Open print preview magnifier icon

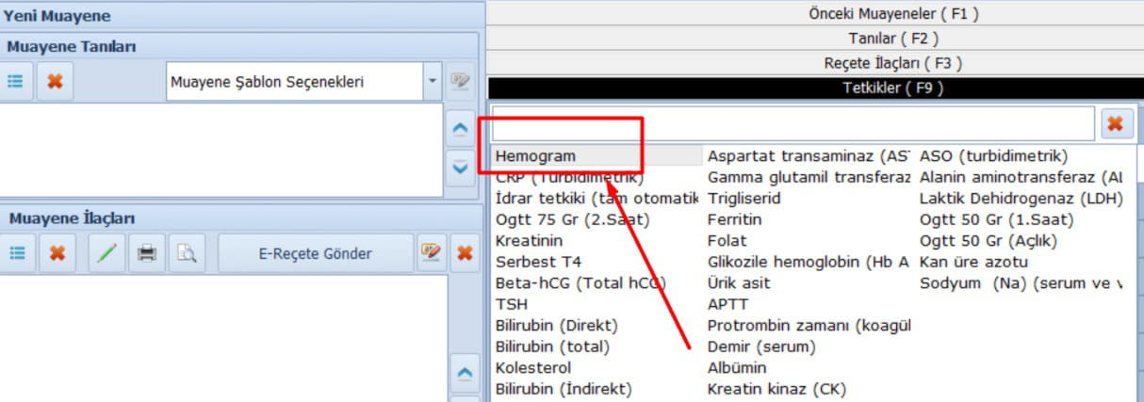coord(187,253)
